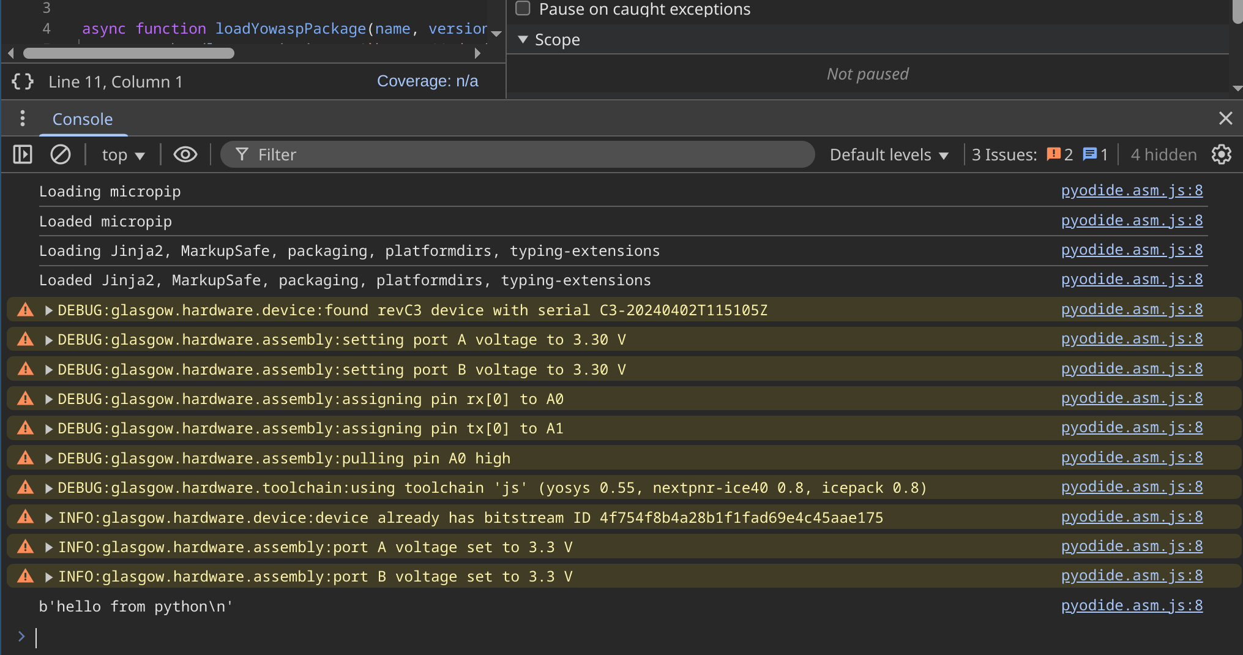Open pyodide.asm.js:8 link for 'hello from python'
The width and height of the screenshot is (1243, 655).
tap(1132, 605)
